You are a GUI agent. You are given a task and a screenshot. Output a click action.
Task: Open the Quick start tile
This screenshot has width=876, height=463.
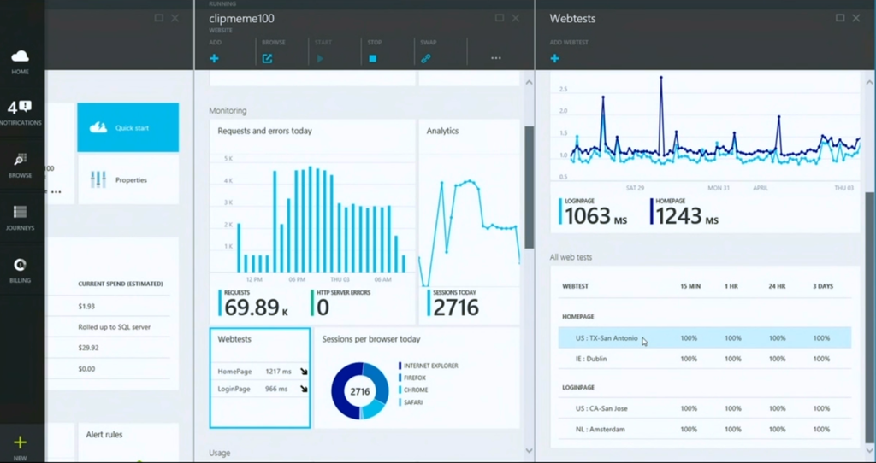click(128, 128)
